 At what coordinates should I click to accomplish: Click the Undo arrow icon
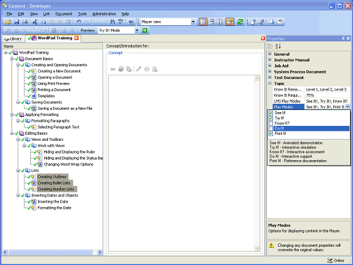tap(79, 22)
